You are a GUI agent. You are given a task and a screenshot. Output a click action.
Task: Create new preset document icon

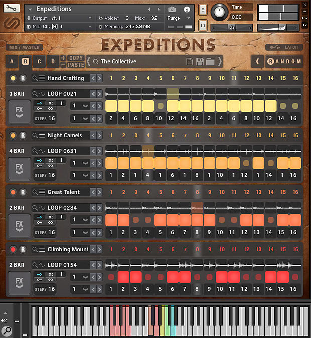click(x=190, y=62)
